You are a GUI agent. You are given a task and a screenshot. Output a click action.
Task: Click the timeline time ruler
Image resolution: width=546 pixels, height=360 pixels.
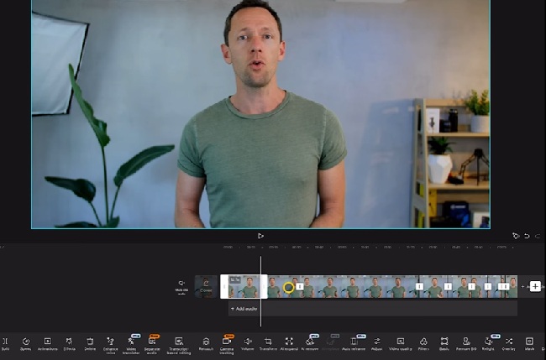click(369, 247)
